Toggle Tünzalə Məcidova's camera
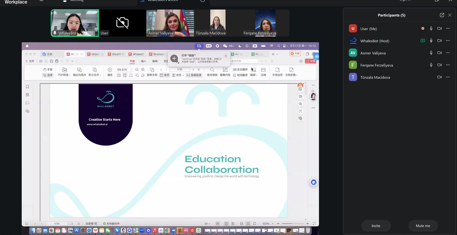Viewport: 457px width, 235px height. [440, 77]
